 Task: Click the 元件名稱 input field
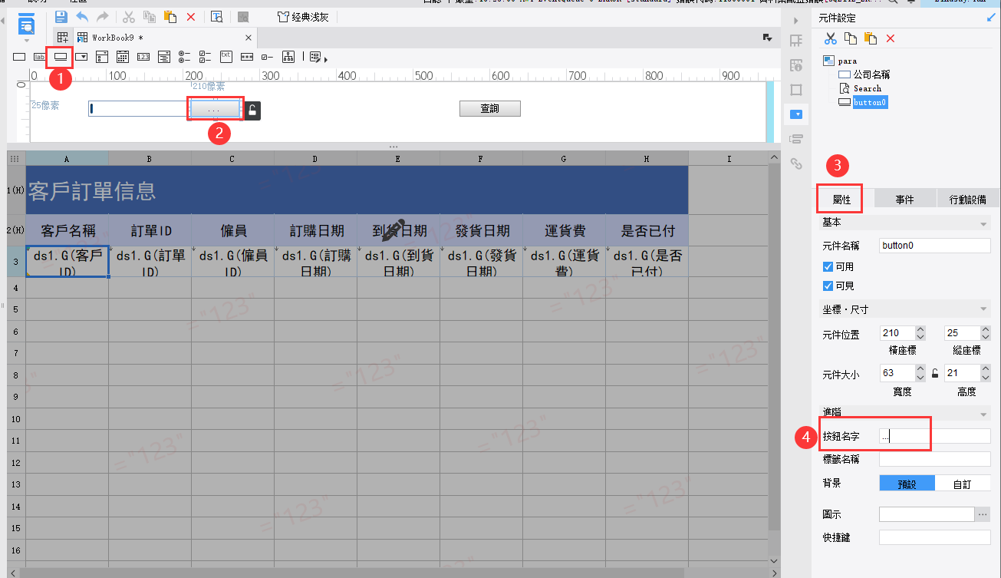coord(935,246)
